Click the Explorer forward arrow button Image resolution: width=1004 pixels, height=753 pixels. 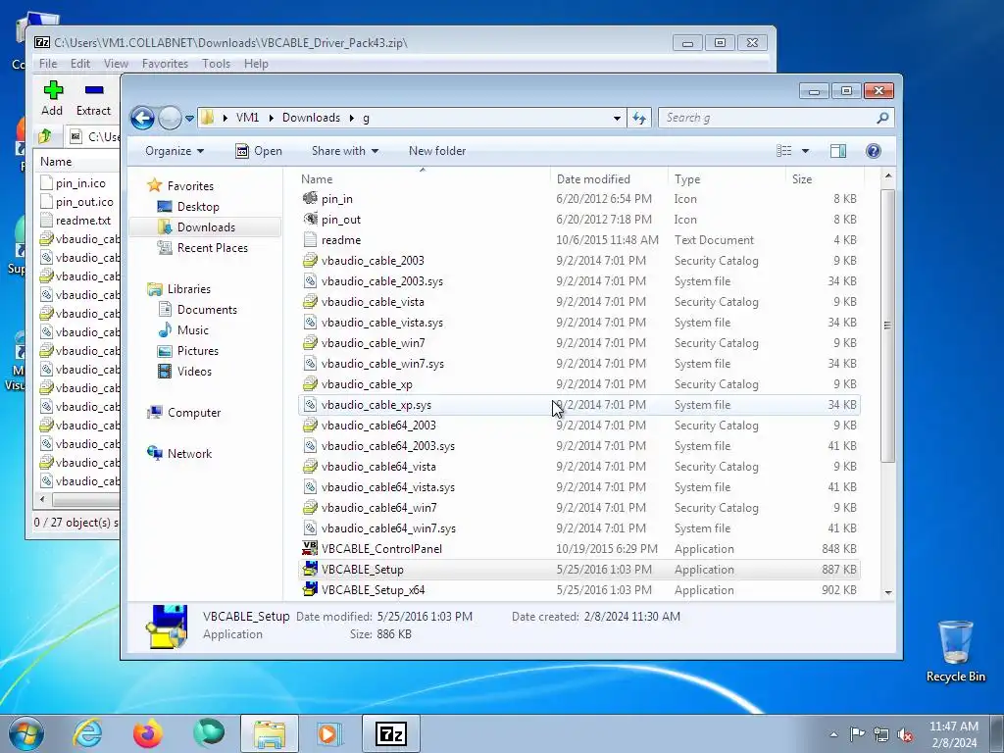tap(170, 118)
